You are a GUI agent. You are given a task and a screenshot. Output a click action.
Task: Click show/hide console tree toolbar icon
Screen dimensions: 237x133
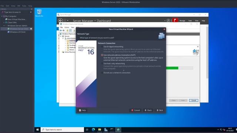pos(71,30)
